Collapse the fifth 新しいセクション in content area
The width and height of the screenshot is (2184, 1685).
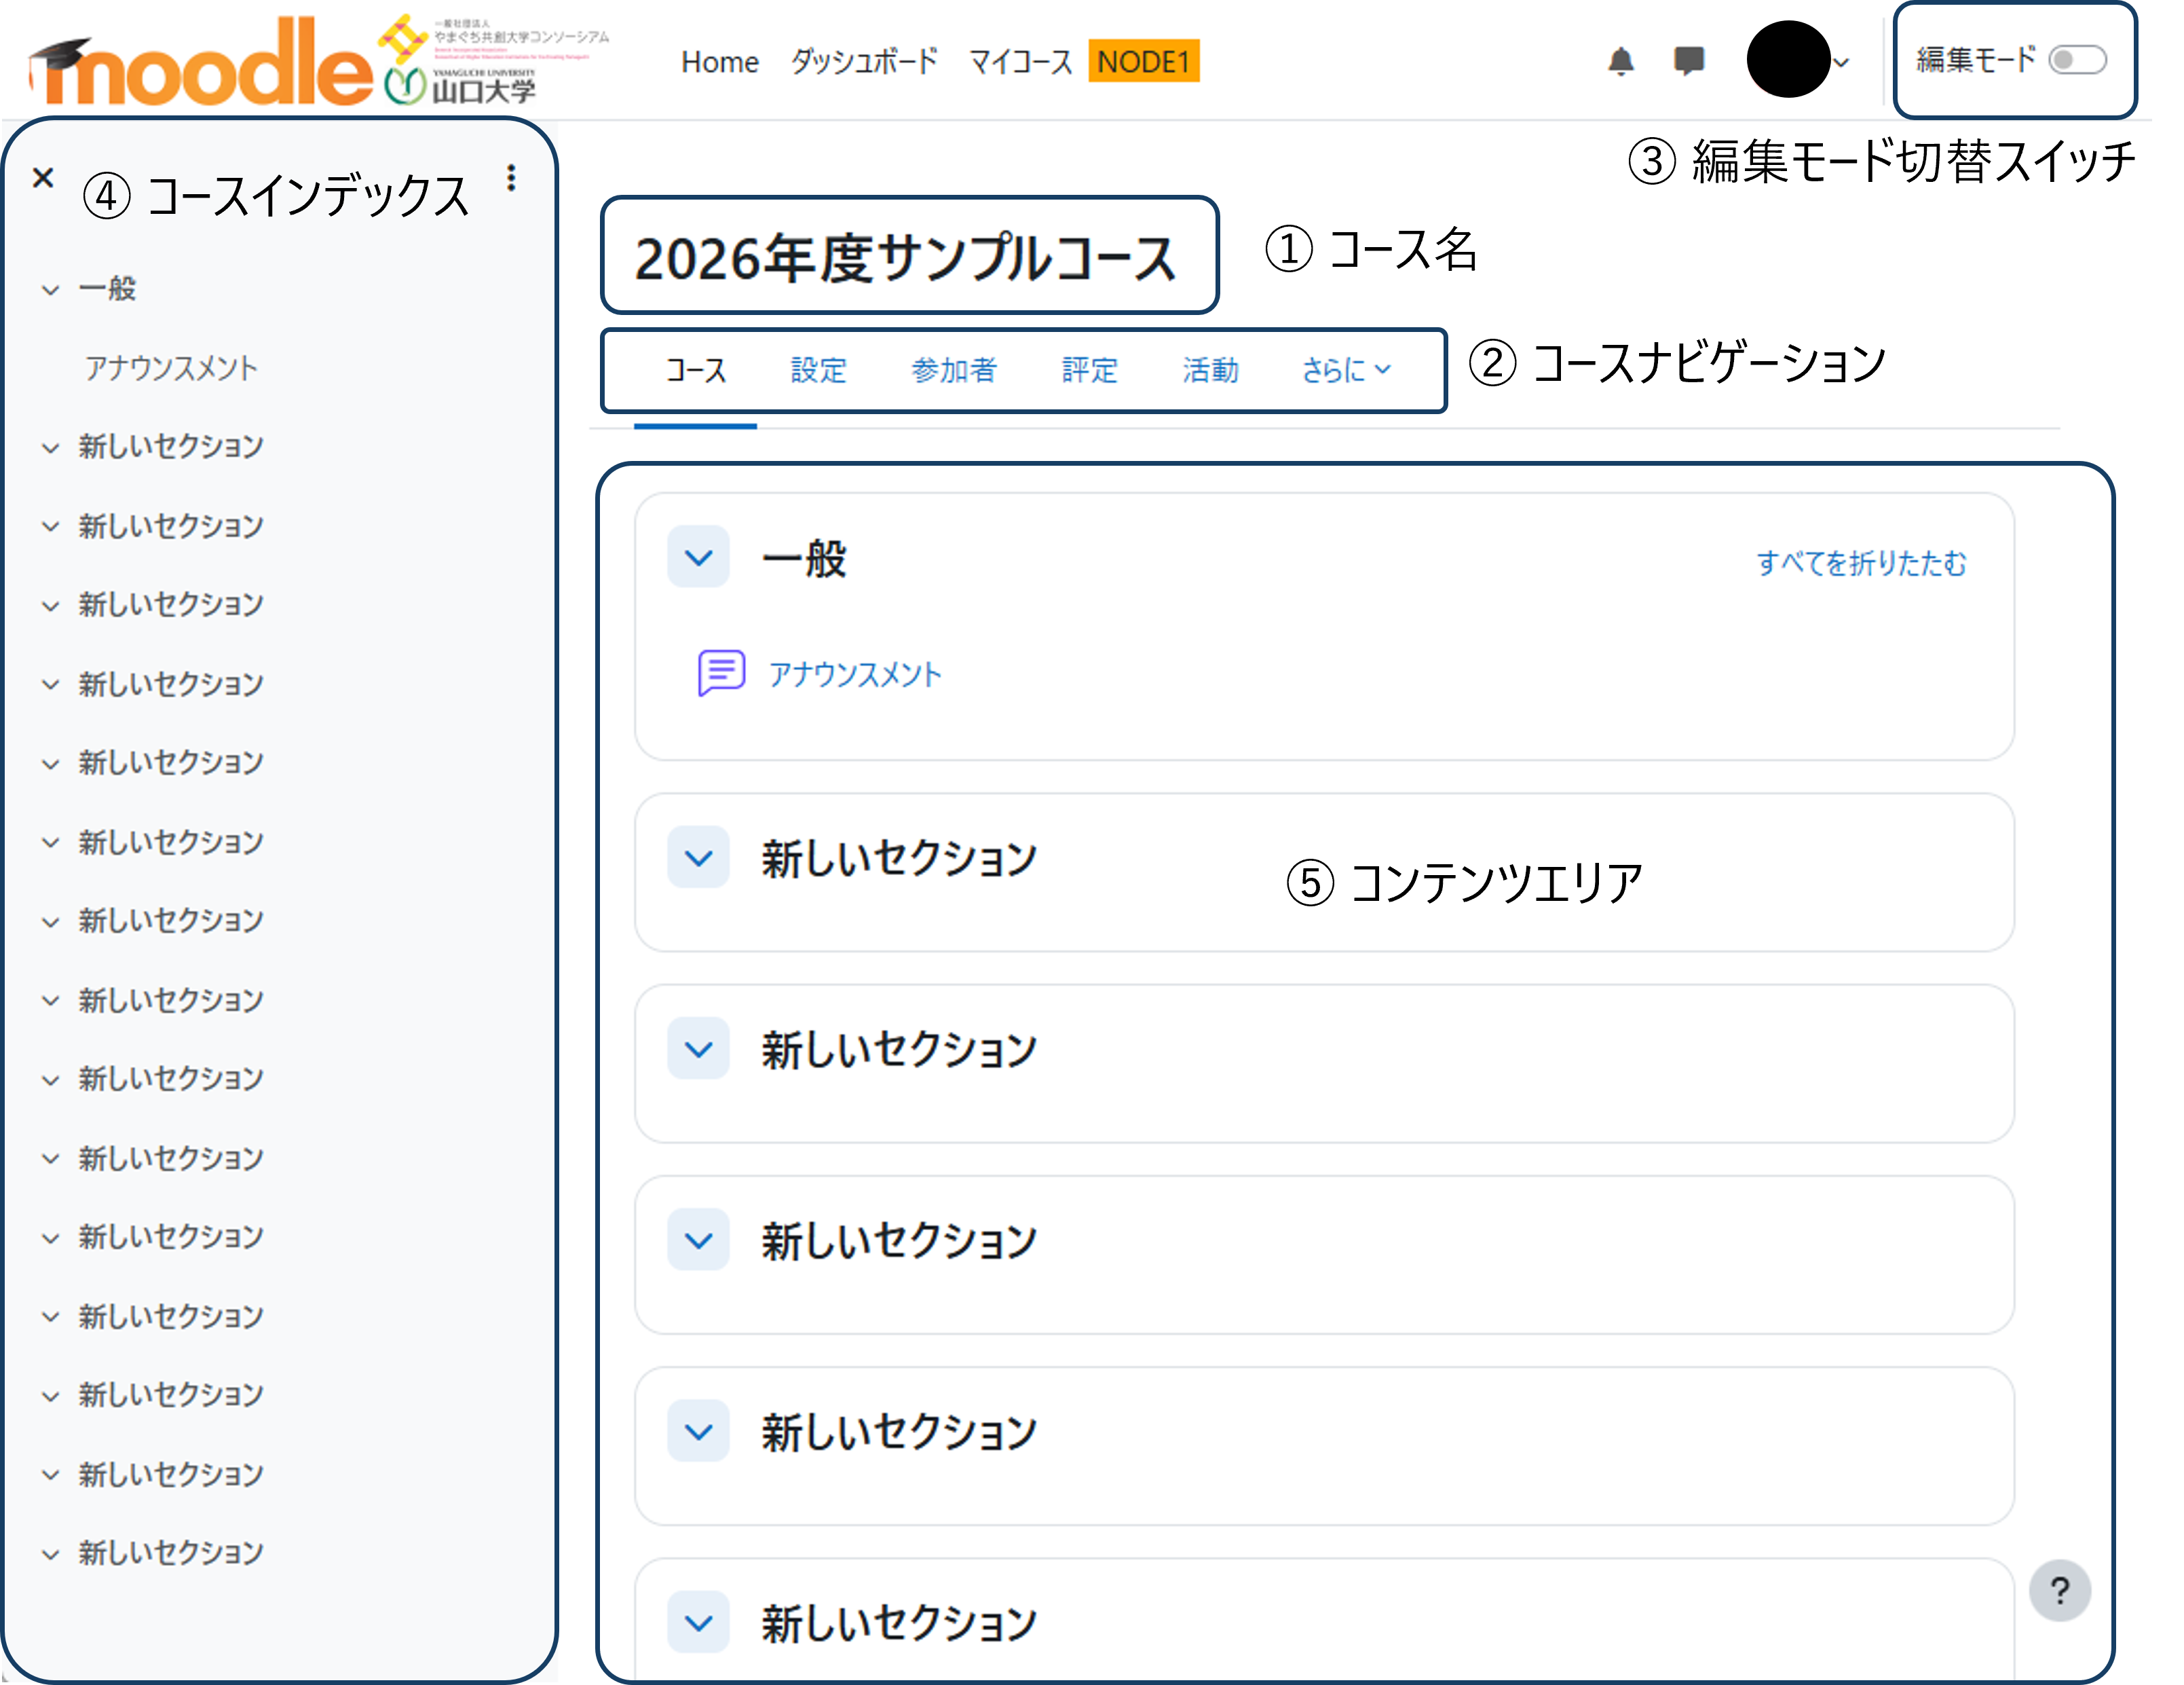tap(699, 1622)
